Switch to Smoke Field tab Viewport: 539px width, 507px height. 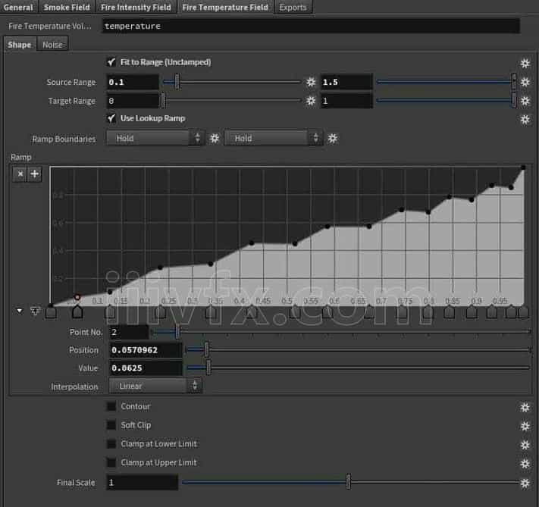67,8
